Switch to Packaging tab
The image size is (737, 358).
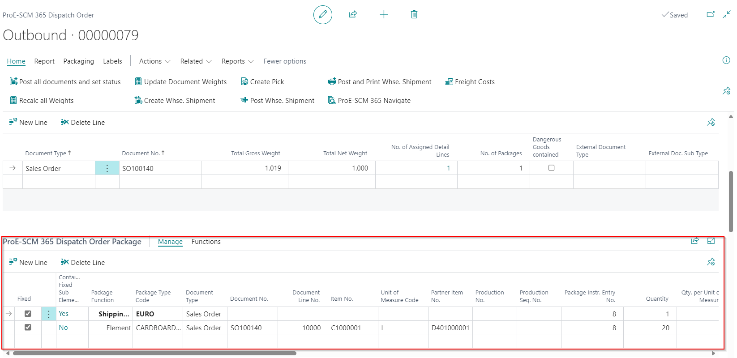tap(79, 61)
